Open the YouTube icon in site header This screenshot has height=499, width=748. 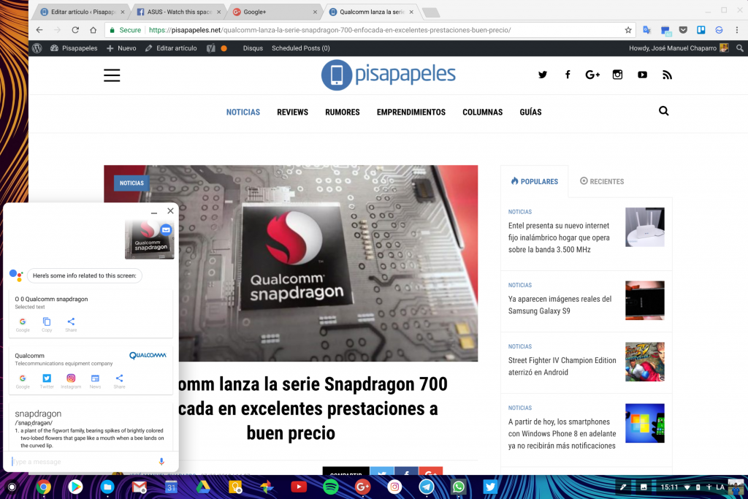click(642, 75)
